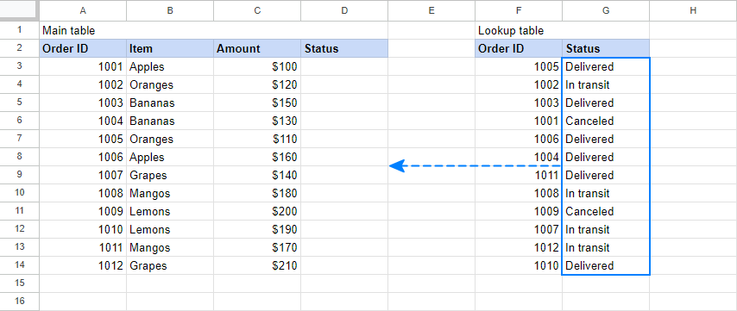Select 'Grapes' cell in row 14

[170, 265]
